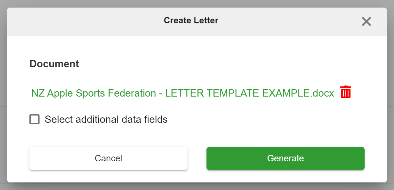Click the Select additional data fields label
The image size is (394, 190).
[106, 119]
